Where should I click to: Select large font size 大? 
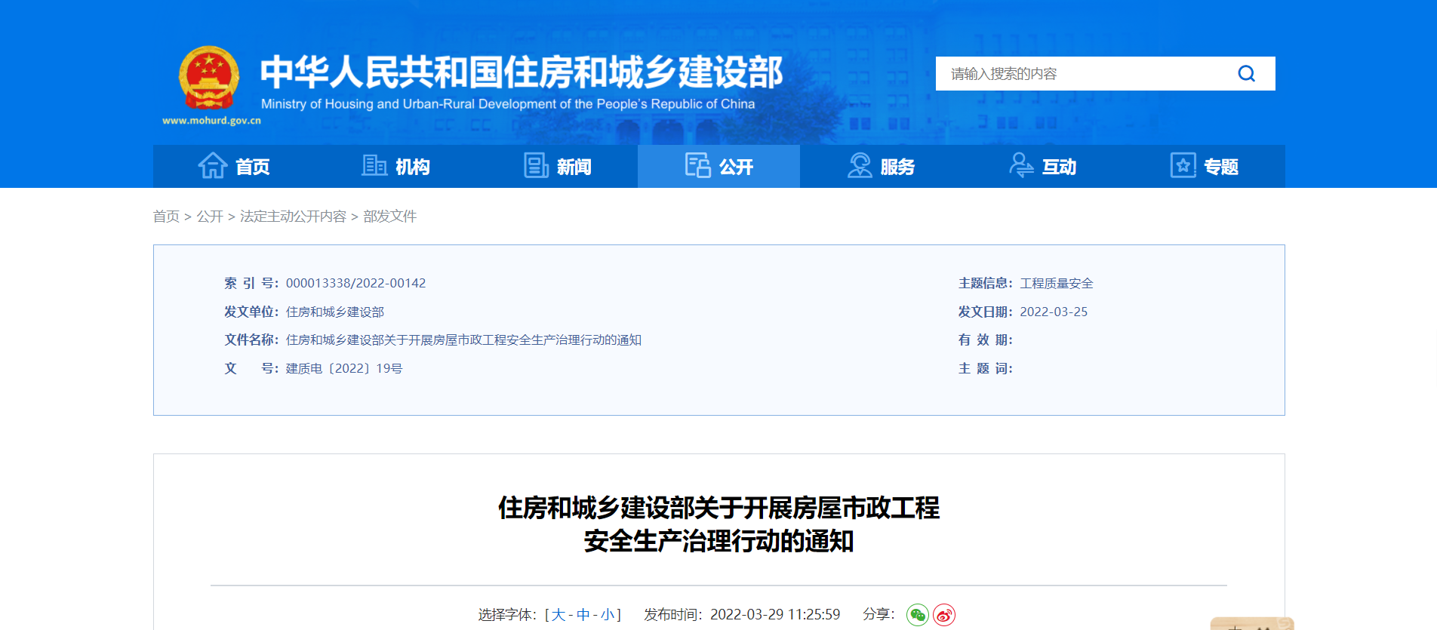(x=558, y=615)
